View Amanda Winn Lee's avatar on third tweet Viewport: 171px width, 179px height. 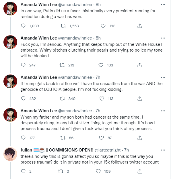tap(10, 81)
